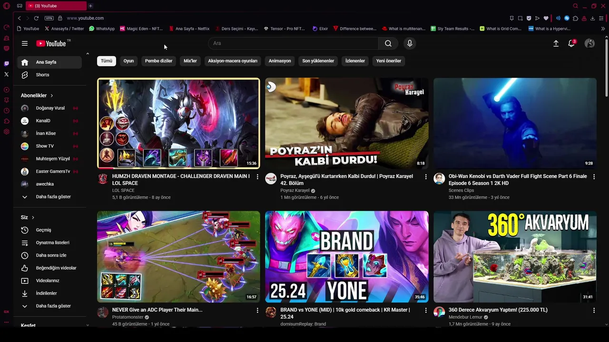Open the pinboards pin icon
Screen dimensions: 609x342
coord(511,18)
